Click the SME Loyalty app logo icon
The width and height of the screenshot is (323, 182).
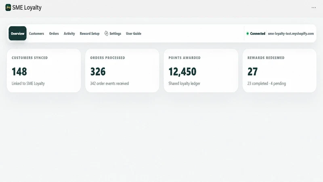coord(8,7)
